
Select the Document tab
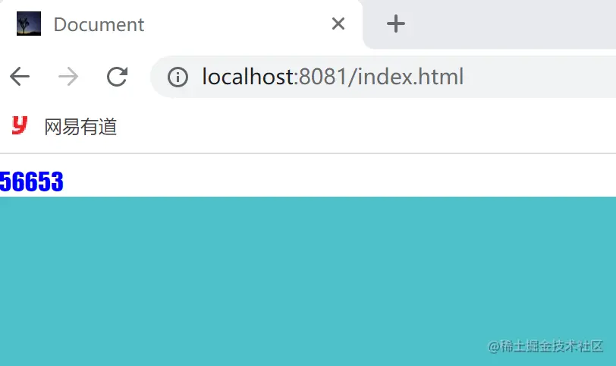tap(181, 24)
